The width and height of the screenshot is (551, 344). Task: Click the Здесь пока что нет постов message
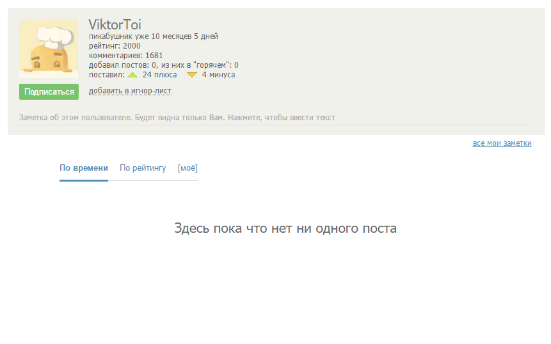(285, 228)
